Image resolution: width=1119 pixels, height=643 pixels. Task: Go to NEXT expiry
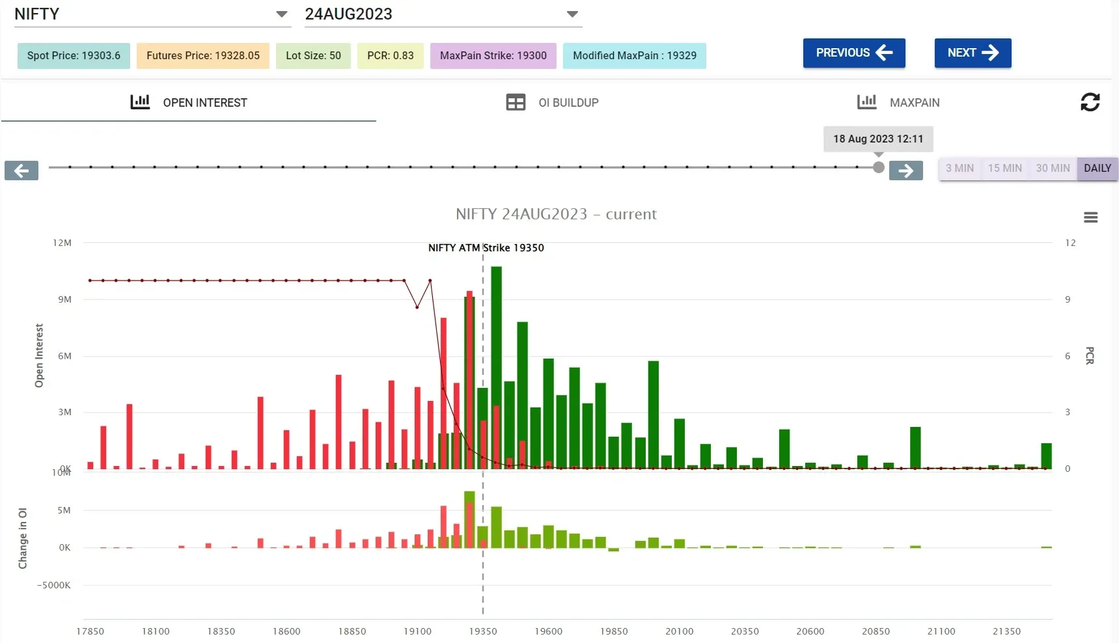(x=973, y=53)
